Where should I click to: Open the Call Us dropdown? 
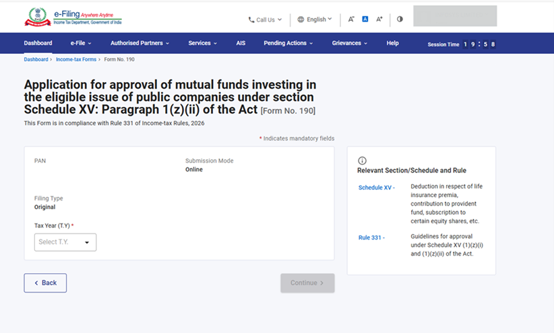(x=265, y=20)
